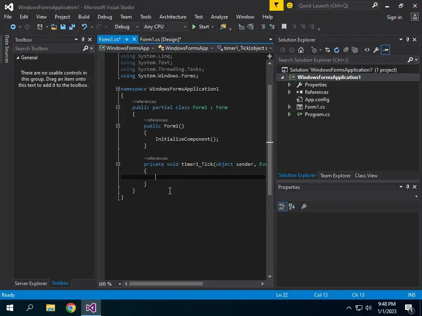Open Chrome from the taskbar
Screen dimensions: 422x316
pyautogui.click(x=71, y=308)
